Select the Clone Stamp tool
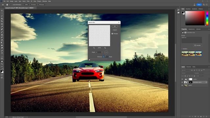 pos(2,35)
